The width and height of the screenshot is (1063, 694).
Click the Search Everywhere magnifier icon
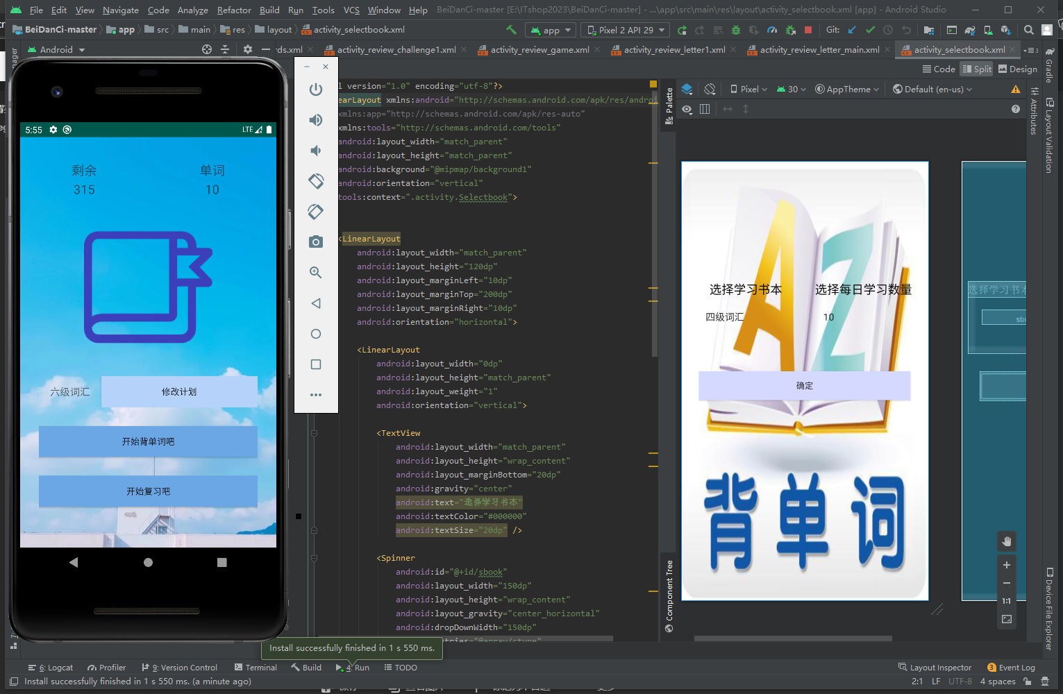pyautogui.click(x=1029, y=30)
